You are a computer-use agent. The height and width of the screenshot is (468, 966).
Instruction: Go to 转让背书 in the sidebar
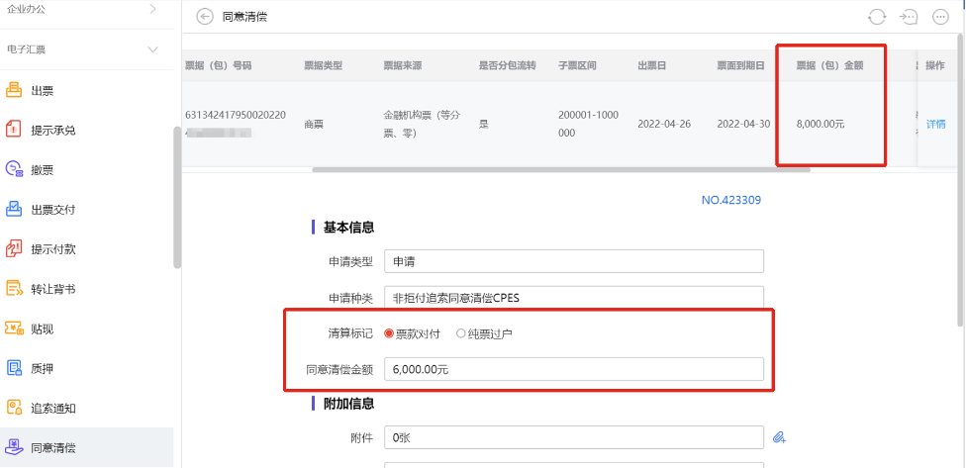(x=52, y=289)
